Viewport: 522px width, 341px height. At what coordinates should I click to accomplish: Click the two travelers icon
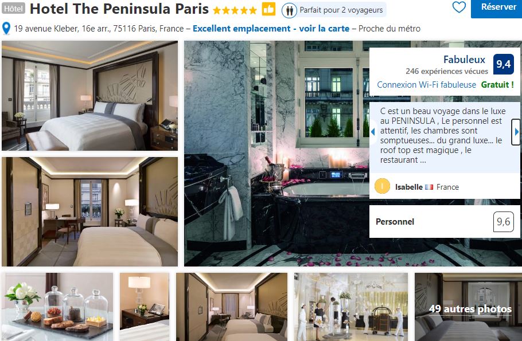click(x=289, y=10)
